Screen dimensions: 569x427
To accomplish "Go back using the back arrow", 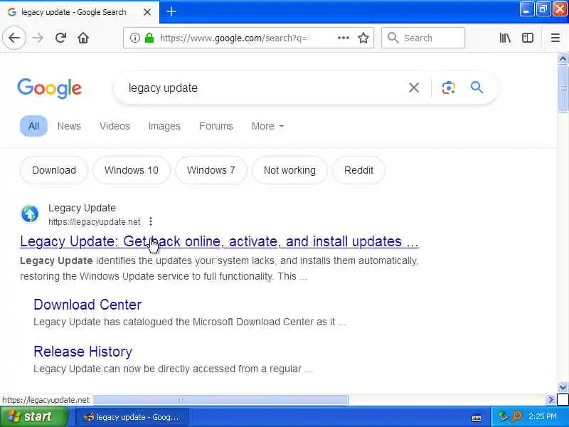I will point(14,38).
